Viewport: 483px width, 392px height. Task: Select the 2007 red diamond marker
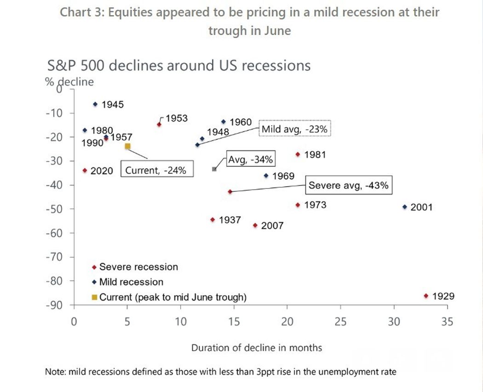point(255,225)
